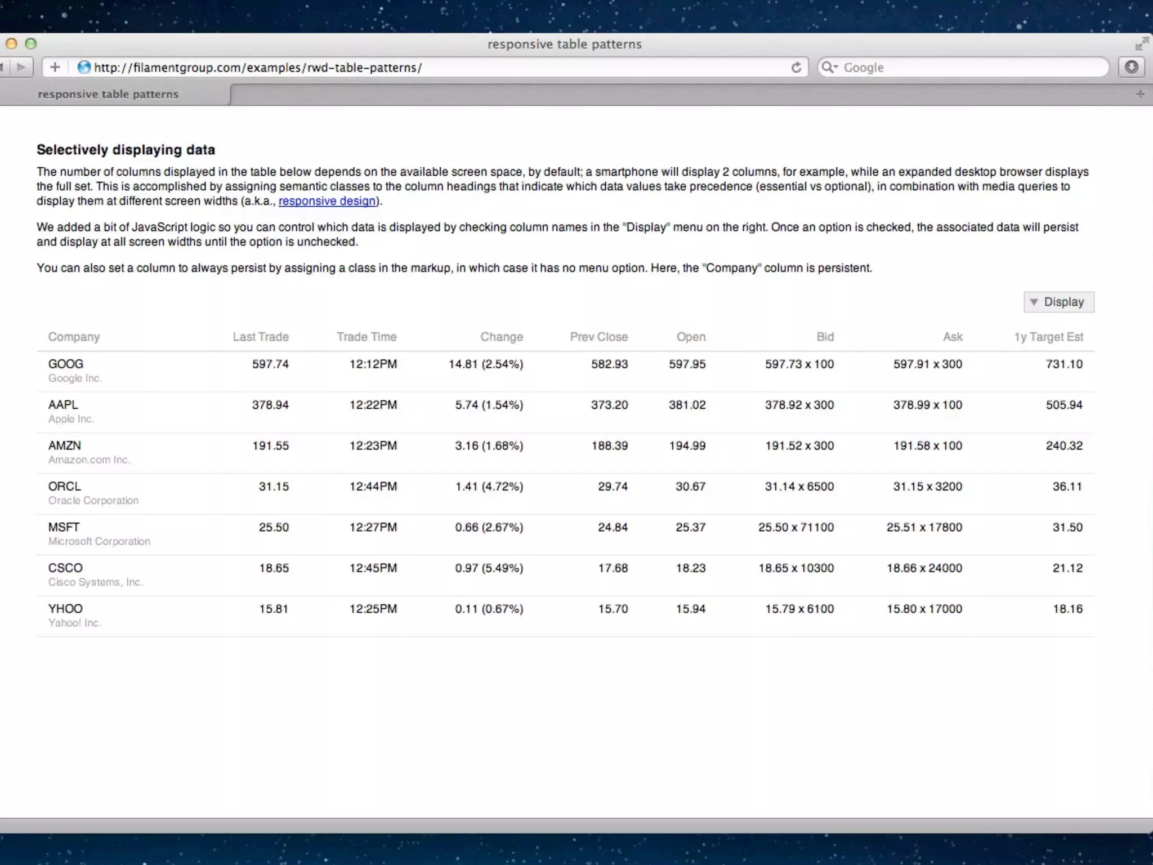Select the responsive table patterns tab
This screenshot has width=1153, height=865.
tap(108, 94)
